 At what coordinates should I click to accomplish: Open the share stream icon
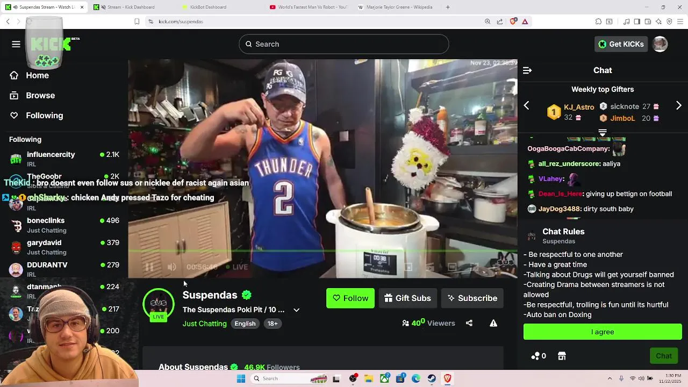469,323
